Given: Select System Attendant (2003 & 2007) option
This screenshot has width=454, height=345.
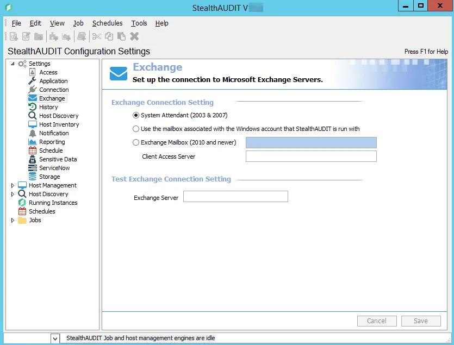Looking at the screenshot, I should pos(136,115).
